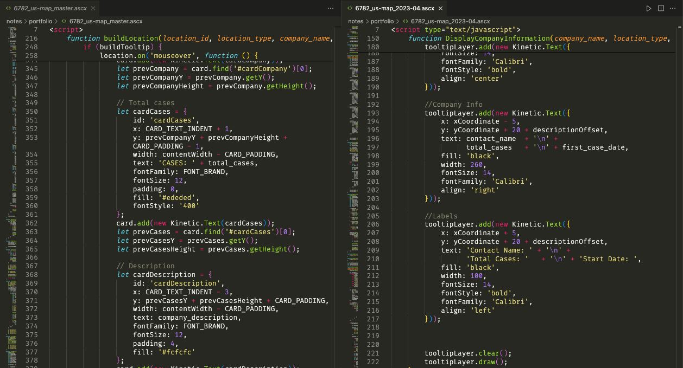Click "fontStyle: '400'" line
This screenshot has height=368, width=683.
(166, 206)
